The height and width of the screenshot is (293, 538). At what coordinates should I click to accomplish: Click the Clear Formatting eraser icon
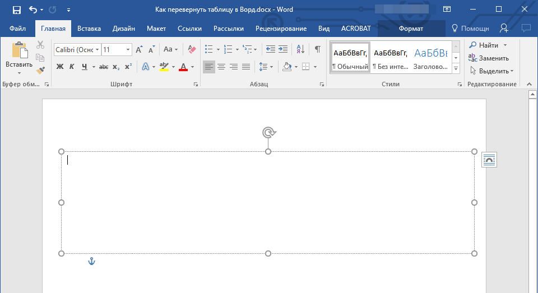[x=192, y=49]
